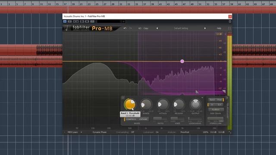Click timeline ruler marker 9
The width and height of the screenshot is (276, 155).
33,4
